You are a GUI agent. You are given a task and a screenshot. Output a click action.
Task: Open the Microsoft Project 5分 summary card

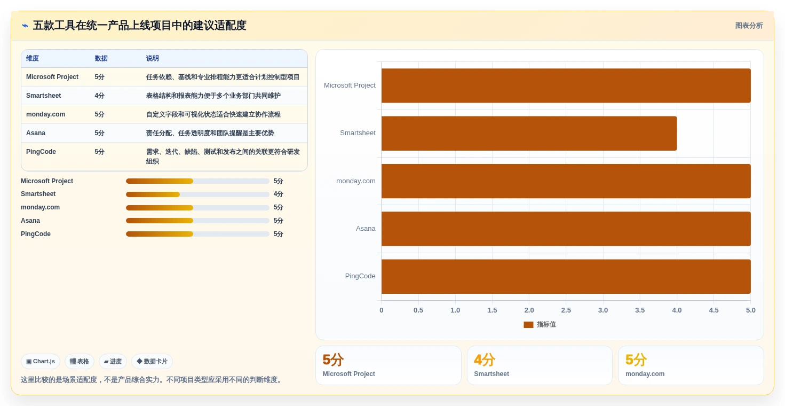coord(388,365)
